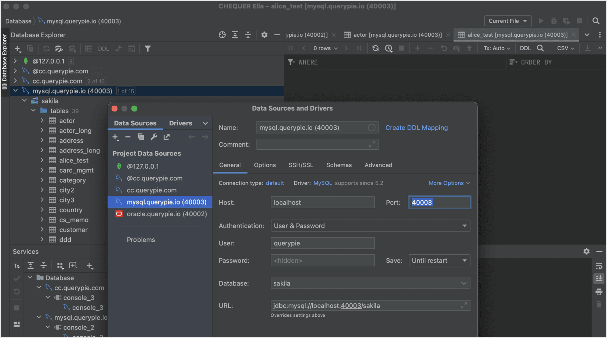Change the Authentication selector to another option
The width and height of the screenshot is (607, 338).
370,225
